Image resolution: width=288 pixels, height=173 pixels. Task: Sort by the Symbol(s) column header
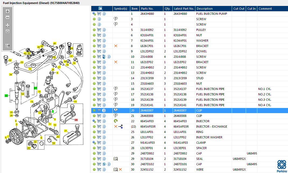point(121,9)
